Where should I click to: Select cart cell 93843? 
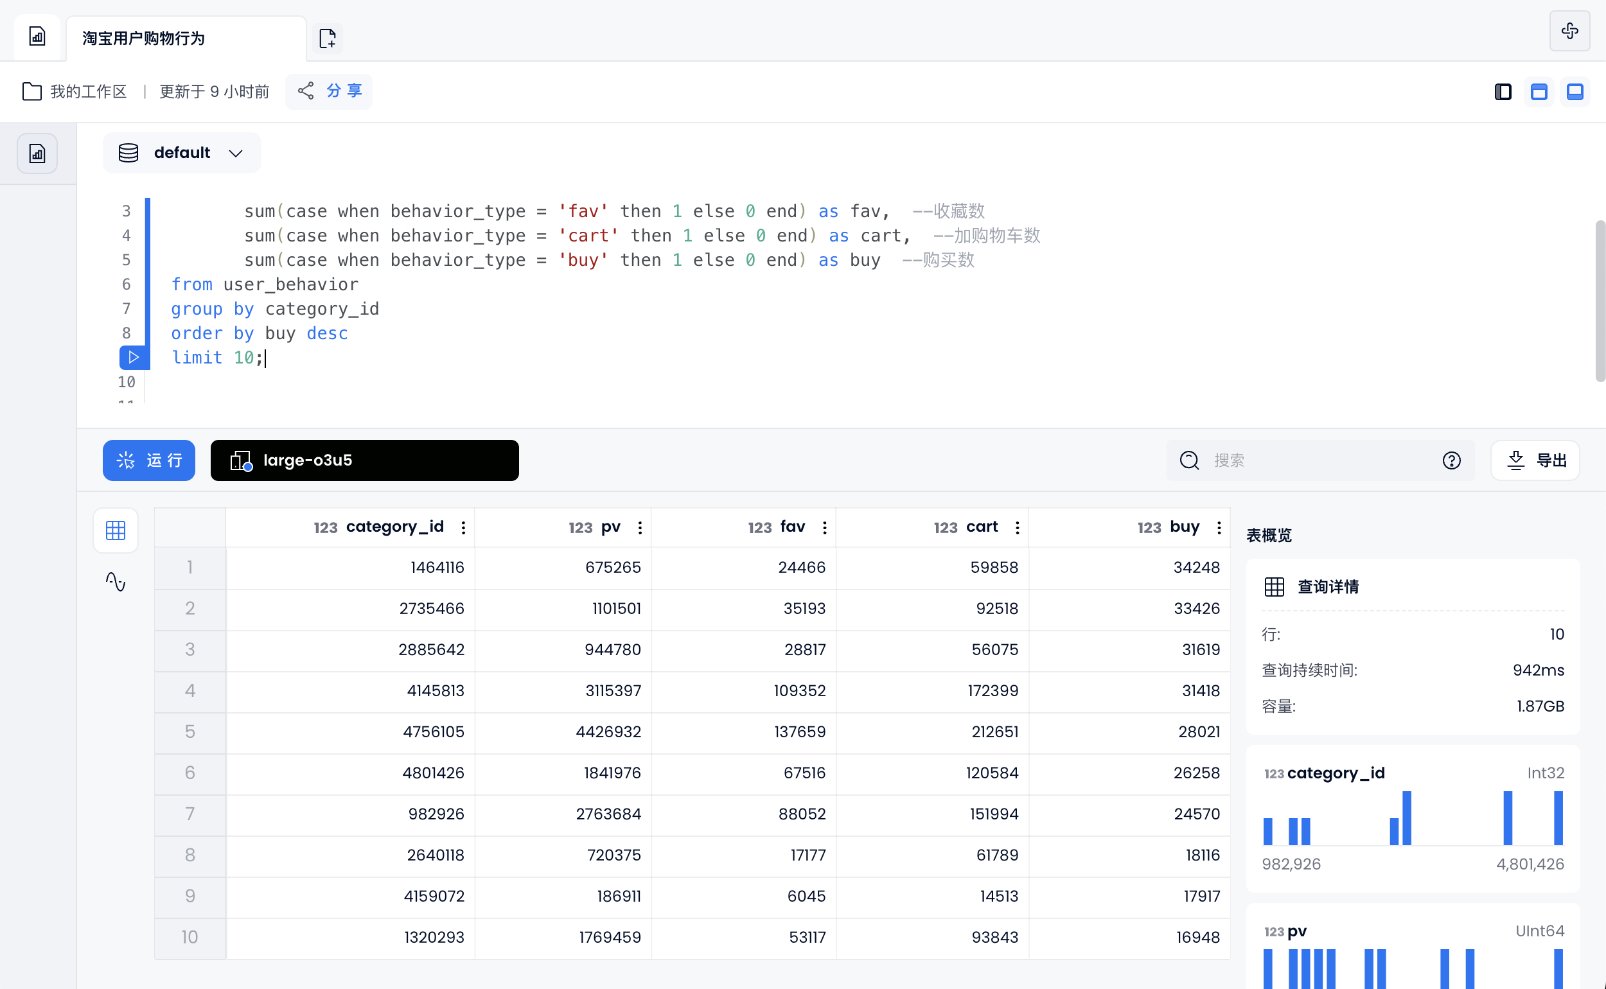tap(931, 938)
